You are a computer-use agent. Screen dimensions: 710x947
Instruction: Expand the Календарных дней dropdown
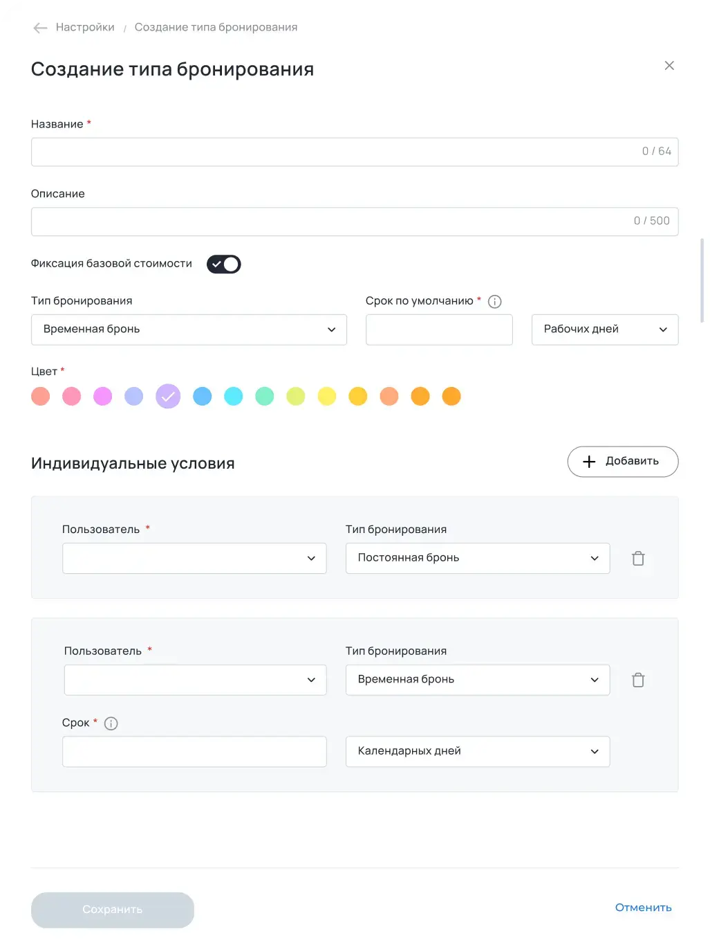(x=478, y=752)
